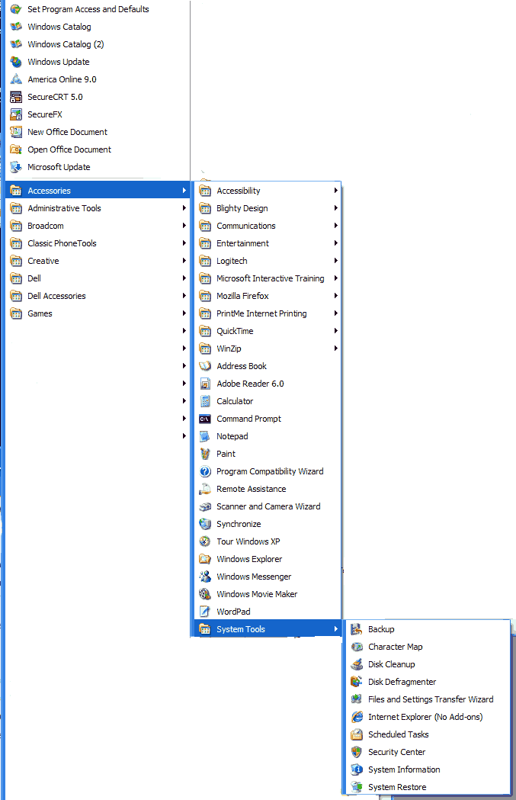Image resolution: width=516 pixels, height=800 pixels.
Task: Click Synchronize icon
Action: (205, 524)
